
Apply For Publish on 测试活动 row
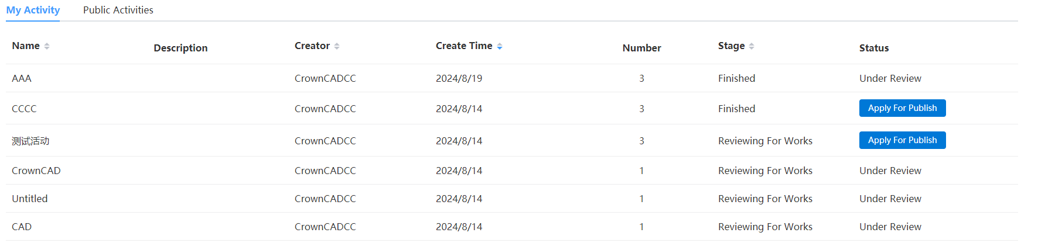click(x=902, y=140)
